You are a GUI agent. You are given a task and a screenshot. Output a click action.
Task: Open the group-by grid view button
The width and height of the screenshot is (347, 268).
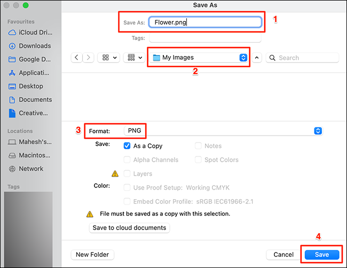coord(133,58)
